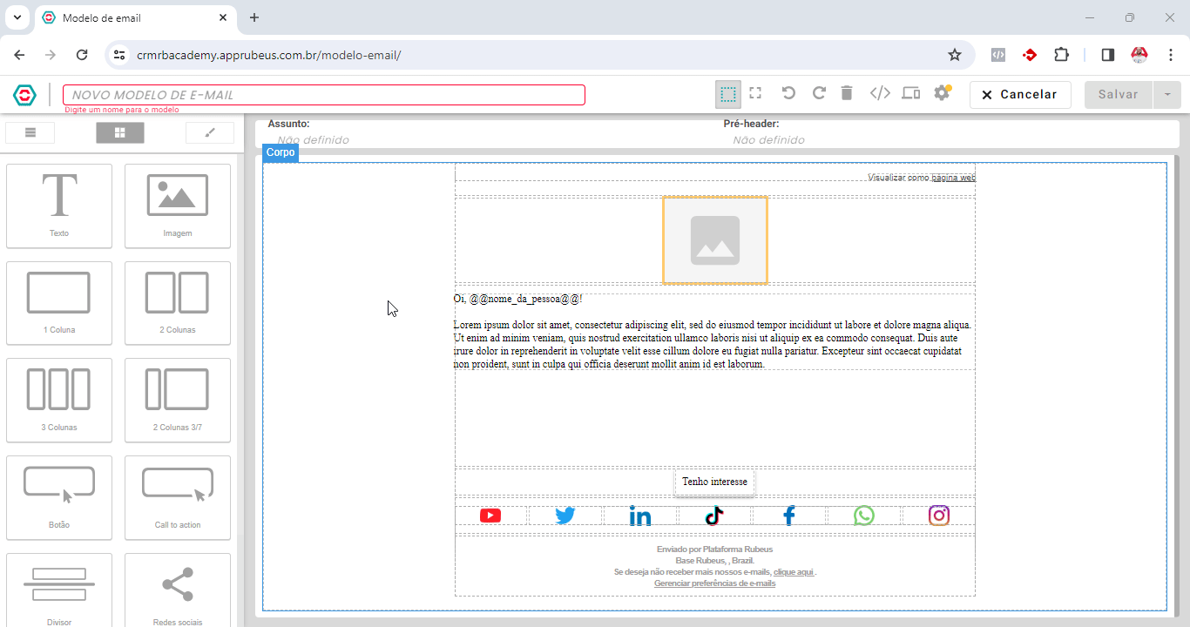This screenshot has width=1190, height=627.
Task: Select the Corpo label tag
Action: pos(281,152)
